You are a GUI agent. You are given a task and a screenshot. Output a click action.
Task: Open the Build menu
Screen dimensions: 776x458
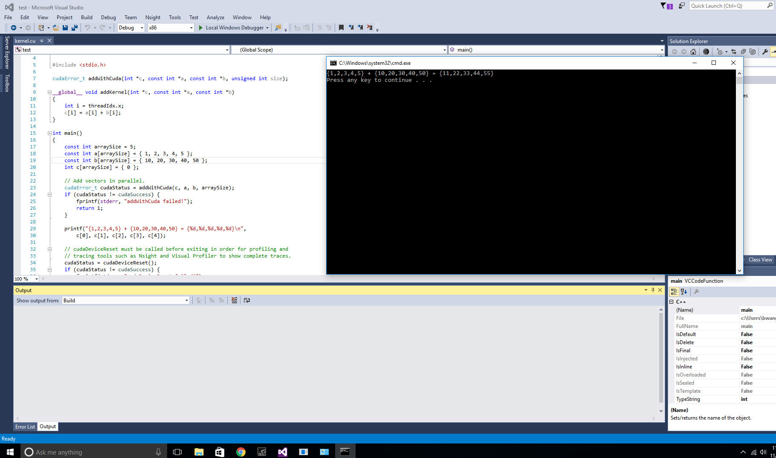87,17
